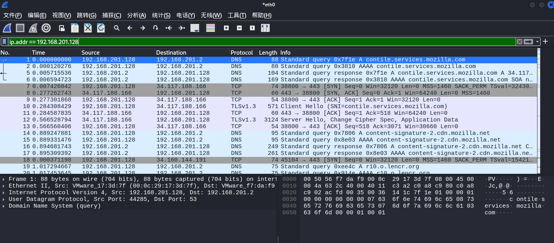Stop the running packet capture
Viewport: 554px width, 243px height.
pyautogui.click(x=20, y=28)
